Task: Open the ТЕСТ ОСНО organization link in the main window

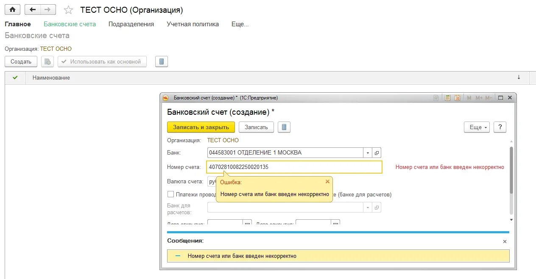Action: click(56, 49)
